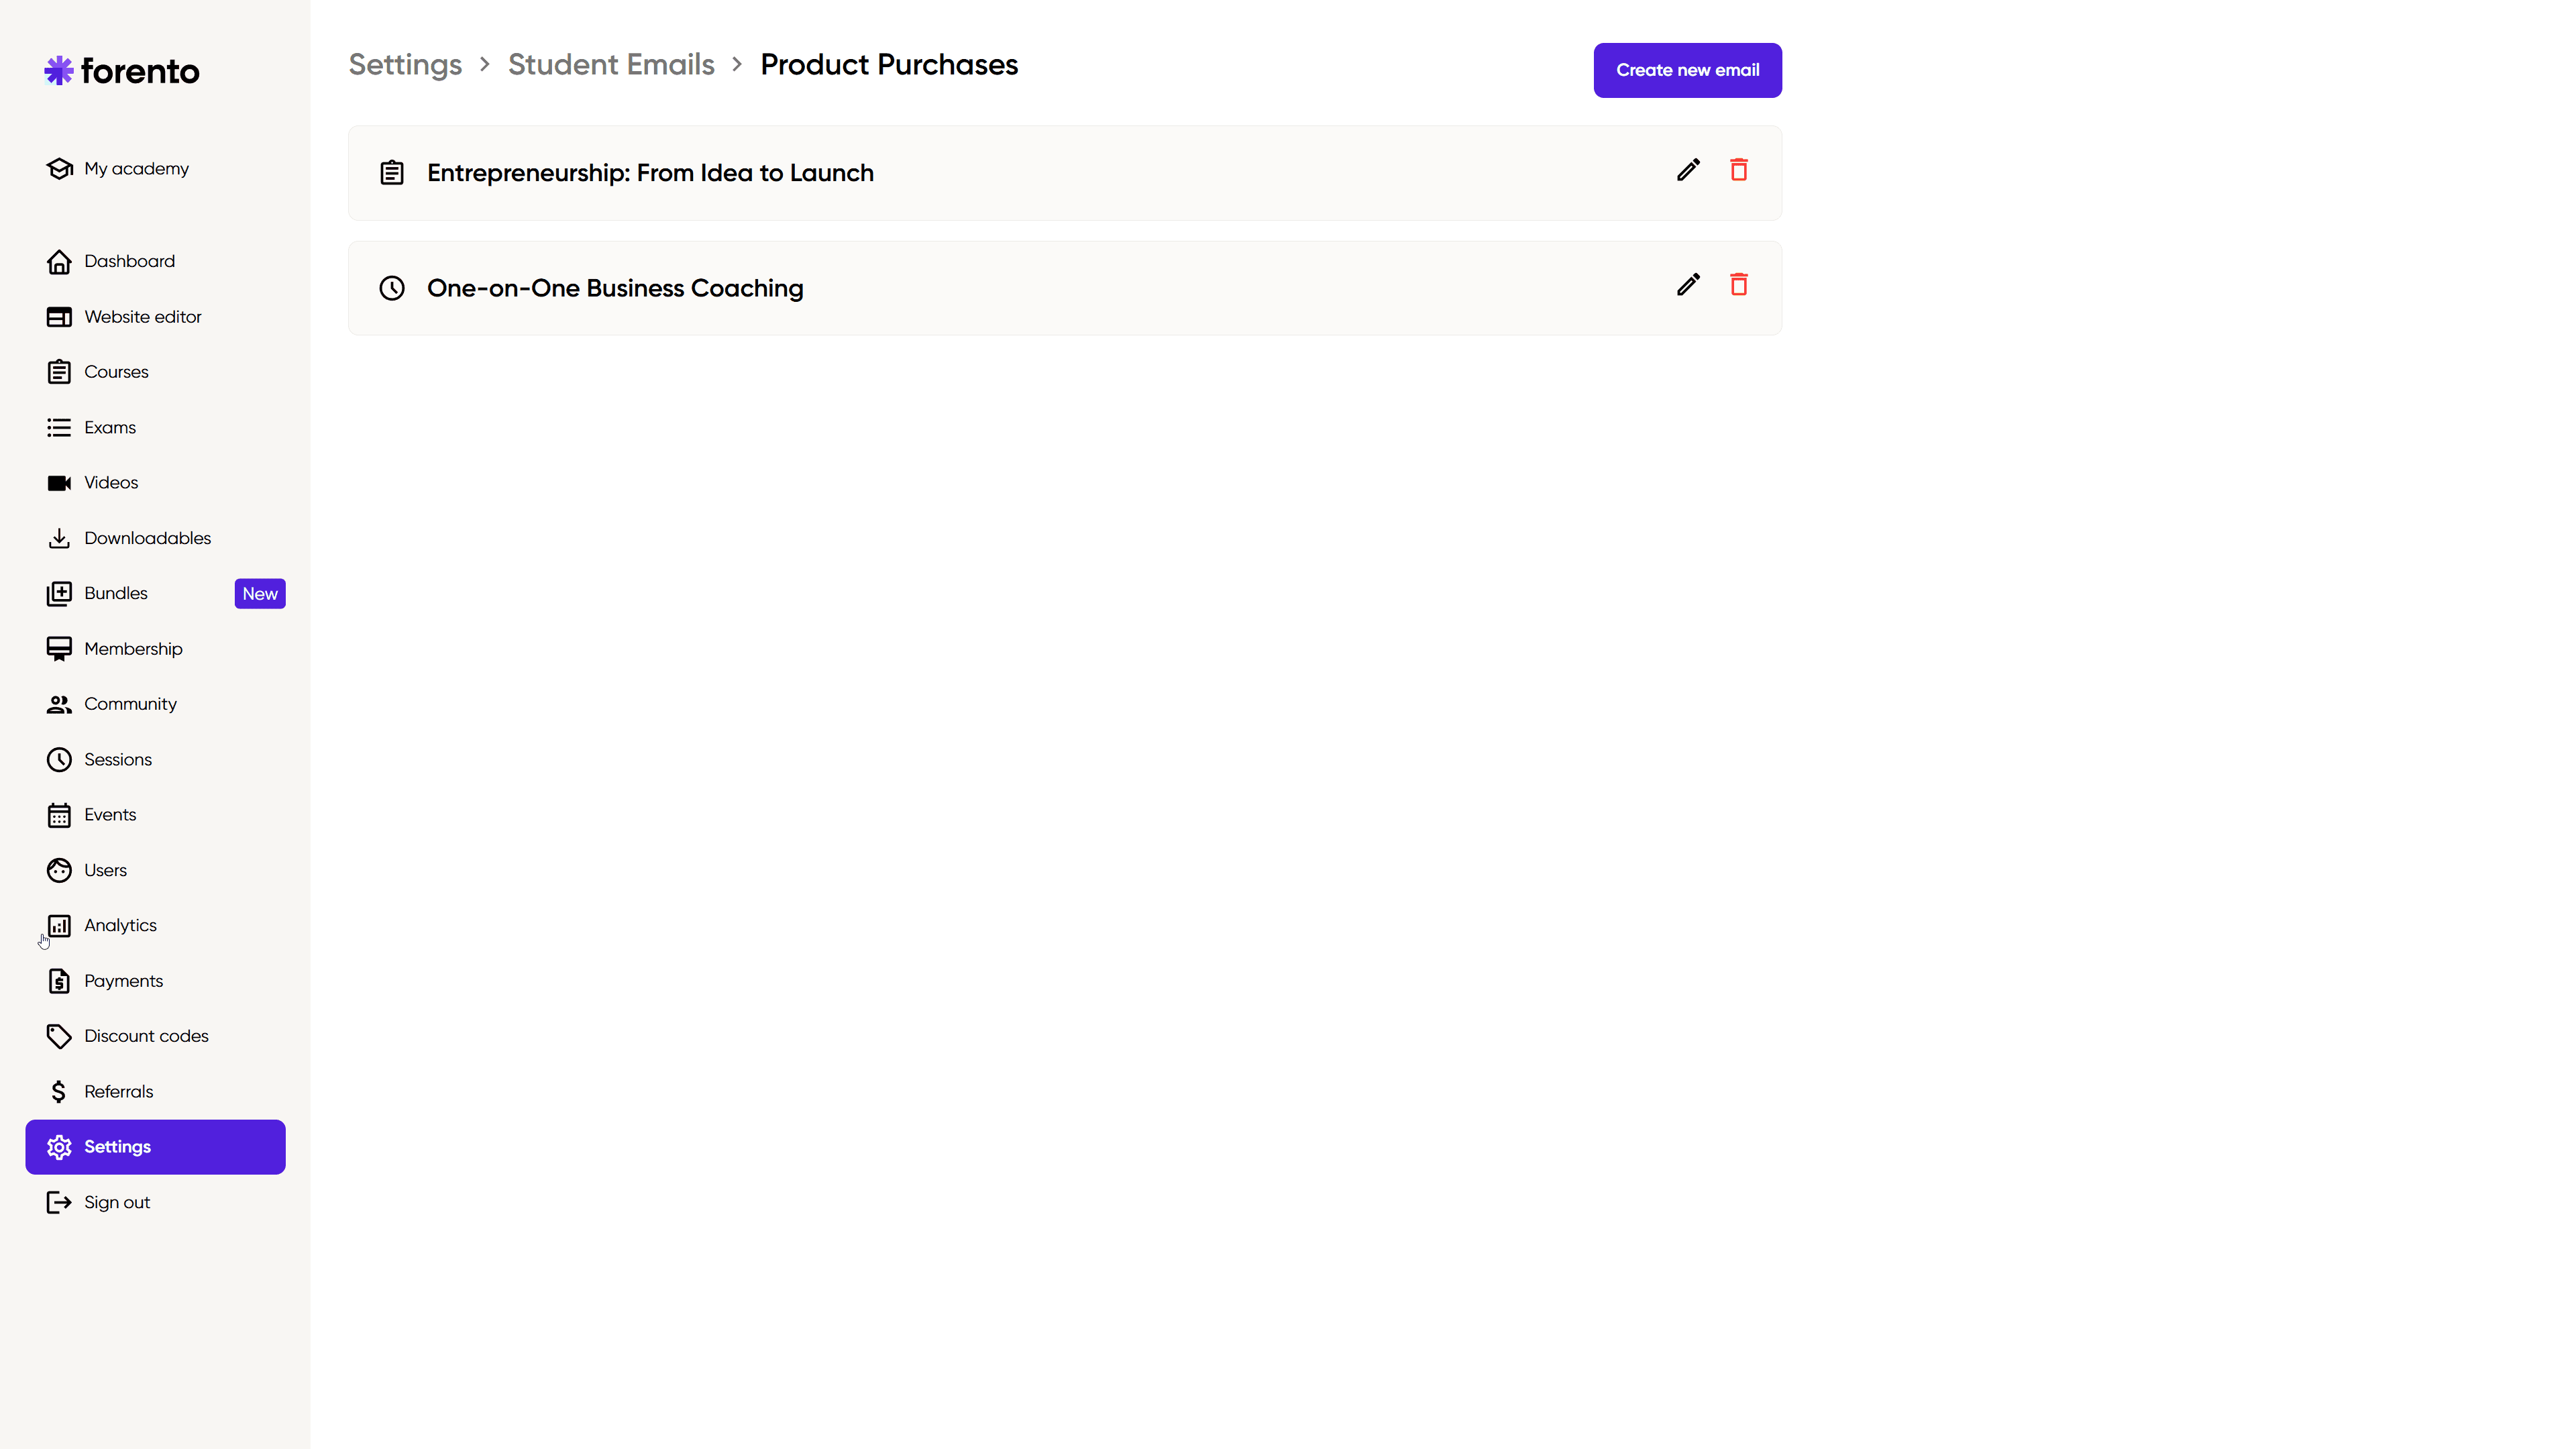Edit the One-on-One Business Coaching email

click(x=1688, y=285)
